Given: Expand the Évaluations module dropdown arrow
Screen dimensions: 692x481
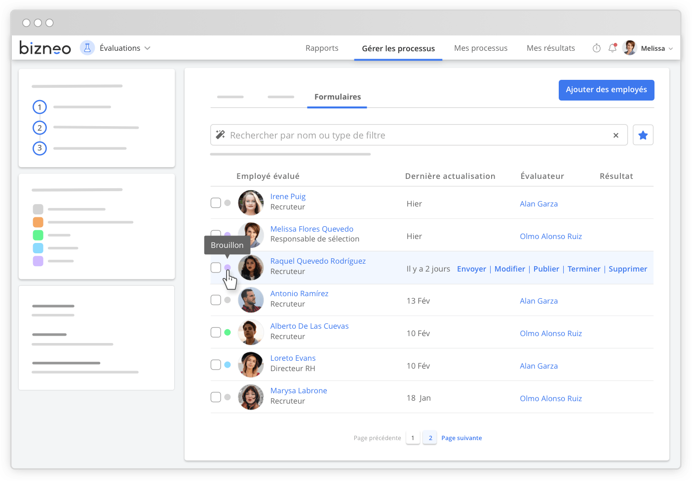Looking at the screenshot, I should pyautogui.click(x=147, y=48).
